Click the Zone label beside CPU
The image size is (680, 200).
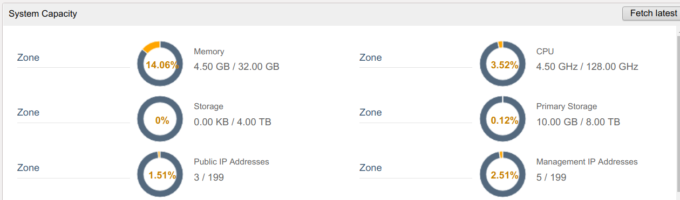(x=371, y=58)
